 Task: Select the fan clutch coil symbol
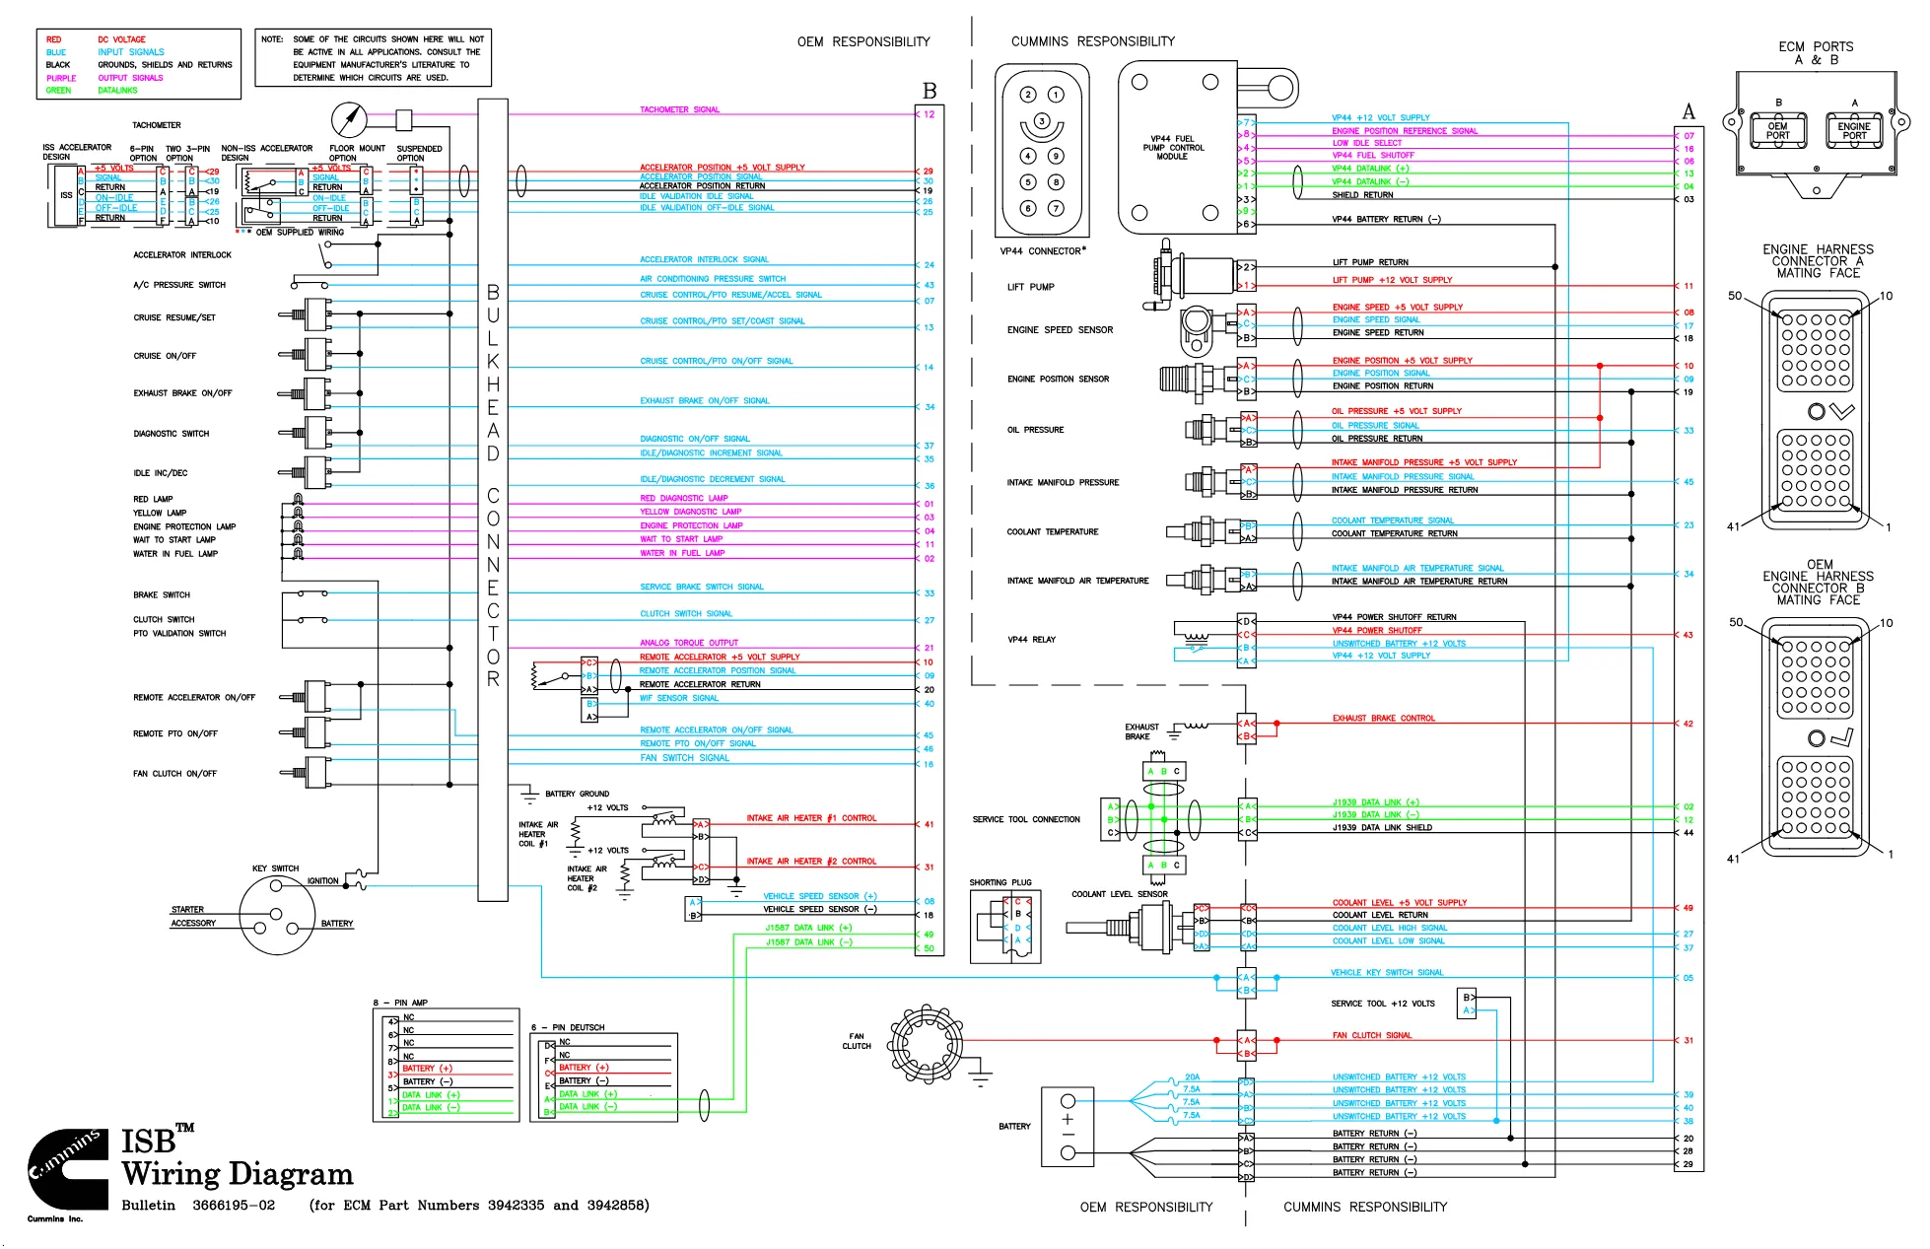(x=926, y=1043)
